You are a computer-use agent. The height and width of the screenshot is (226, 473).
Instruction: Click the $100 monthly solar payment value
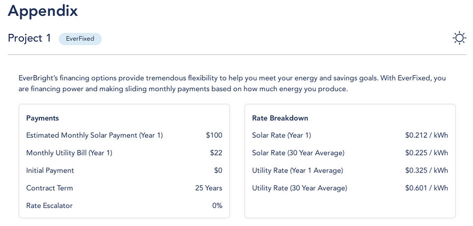click(214, 135)
